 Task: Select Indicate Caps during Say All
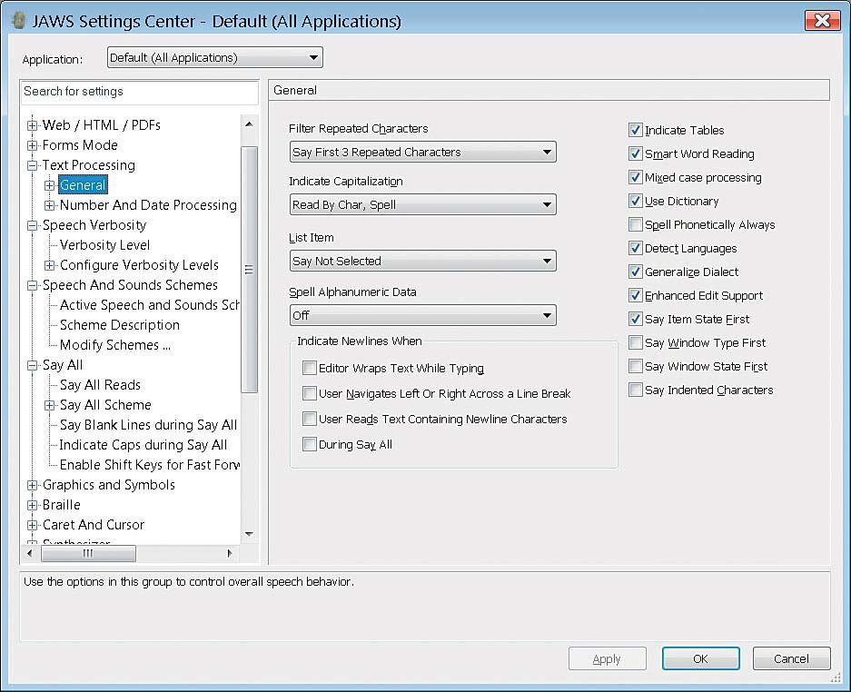click(x=143, y=445)
